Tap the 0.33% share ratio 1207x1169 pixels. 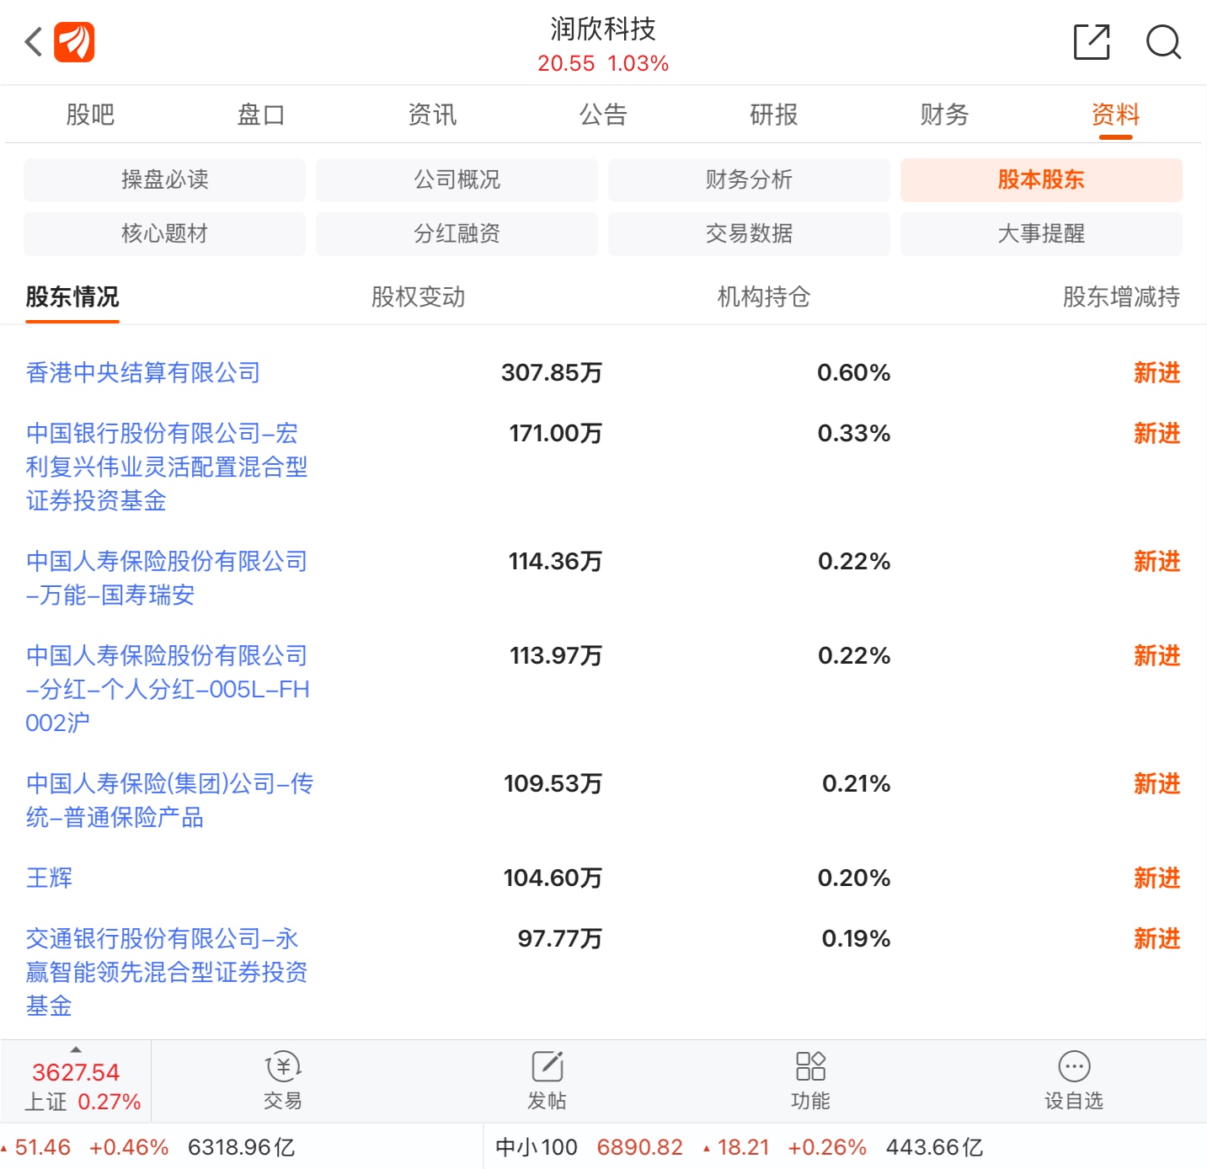[x=854, y=433]
